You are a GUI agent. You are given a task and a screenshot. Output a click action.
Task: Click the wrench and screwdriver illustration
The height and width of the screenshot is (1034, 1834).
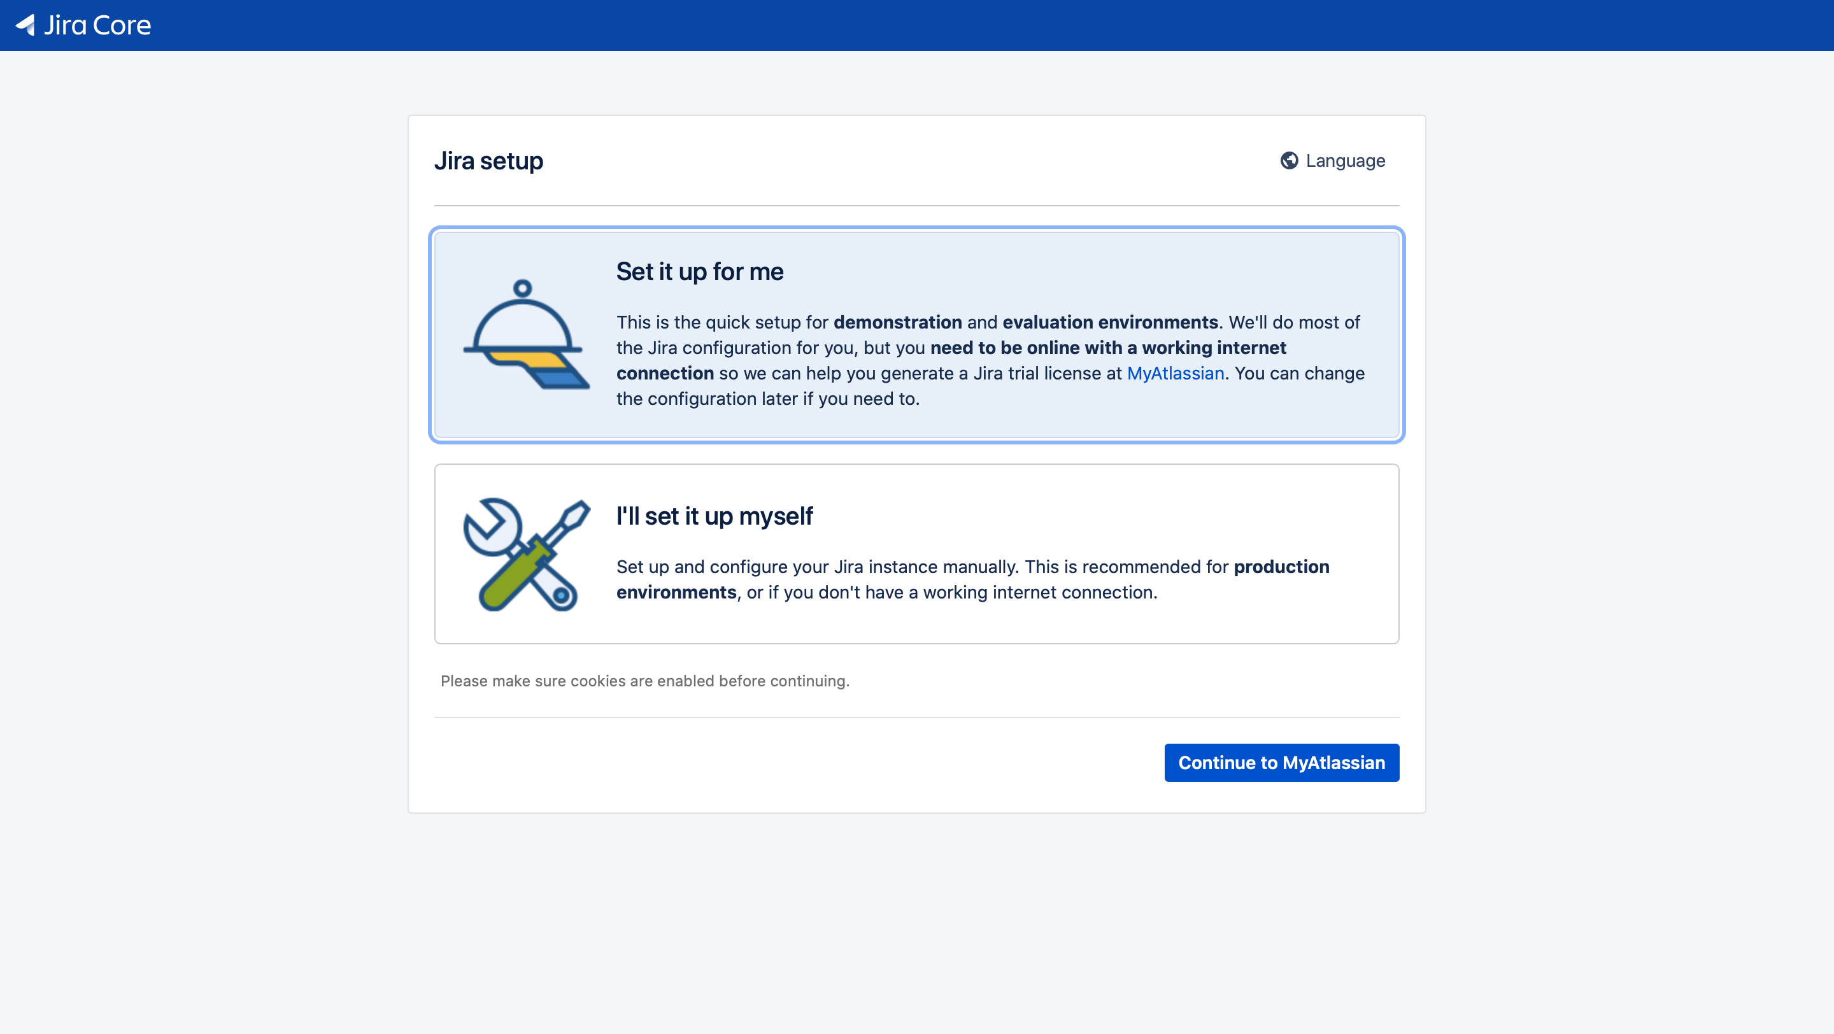pyautogui.click(x=526, y=555)
